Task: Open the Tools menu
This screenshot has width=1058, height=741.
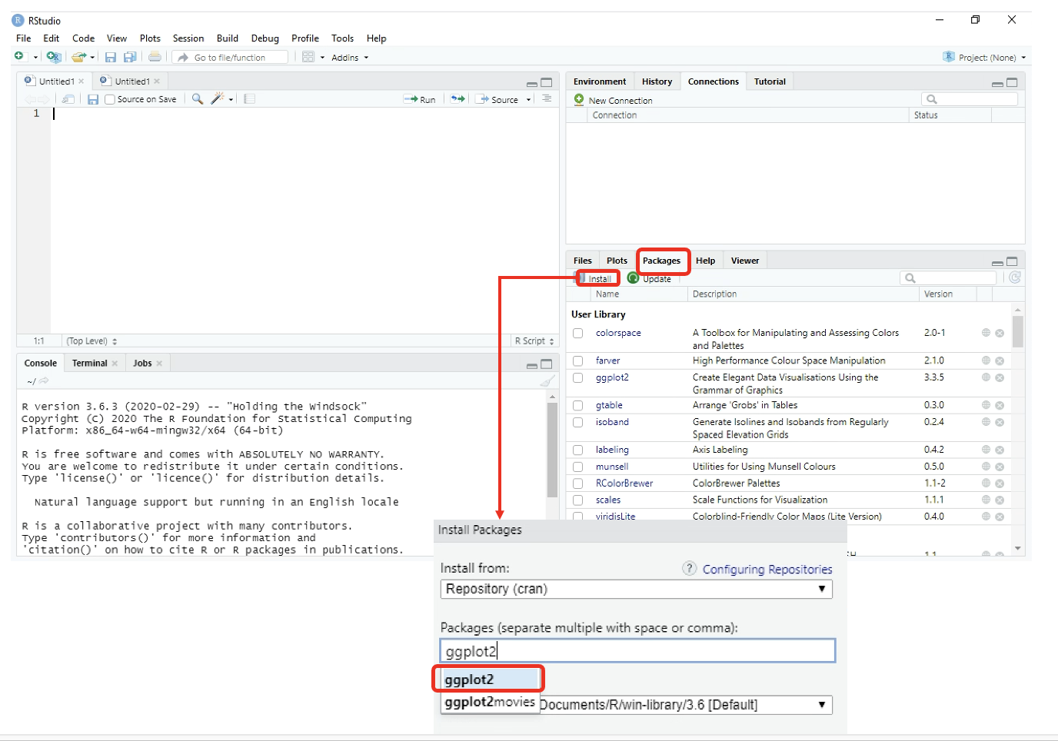Action: coord(342,38)
